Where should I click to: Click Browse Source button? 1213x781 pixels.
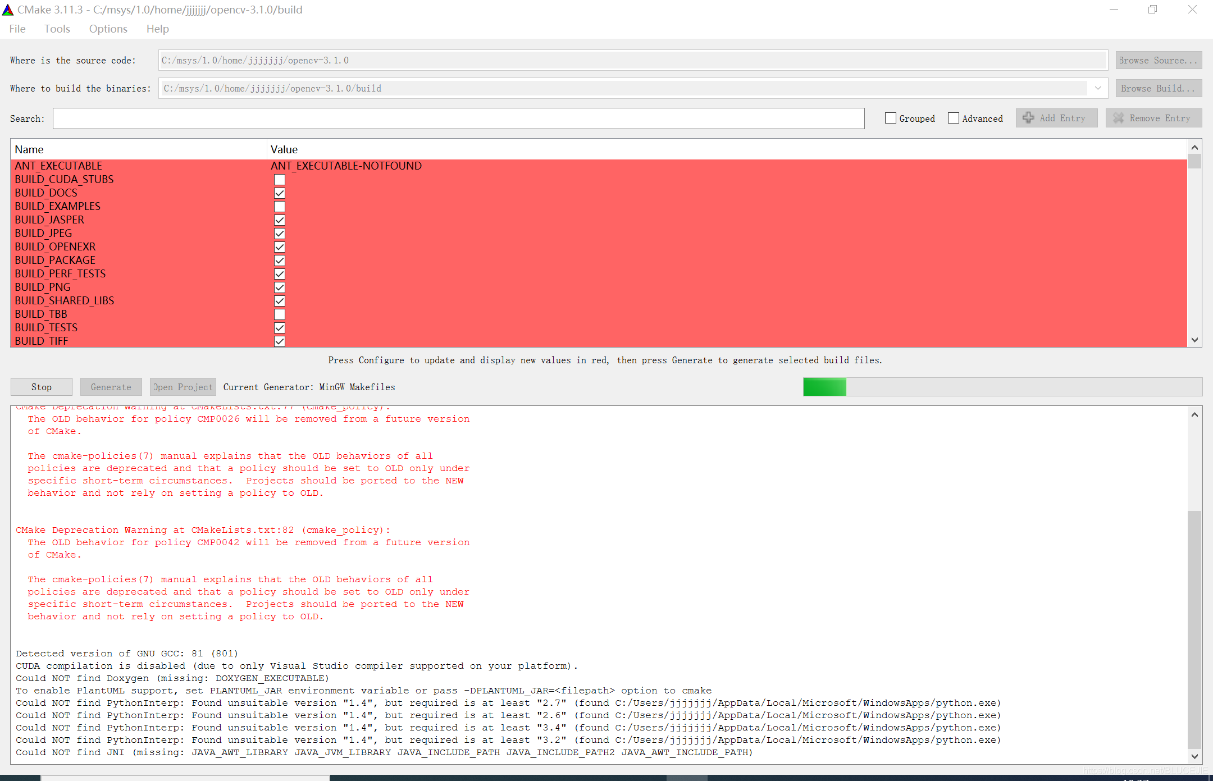1159,60
